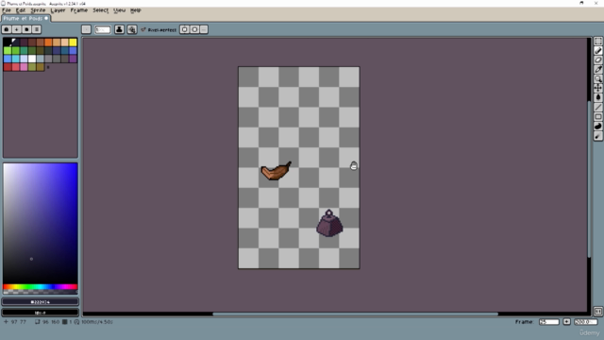Switch to the Plume et Poids tab
The height and width of the screenshot is (340, 604).
[25, 18]
